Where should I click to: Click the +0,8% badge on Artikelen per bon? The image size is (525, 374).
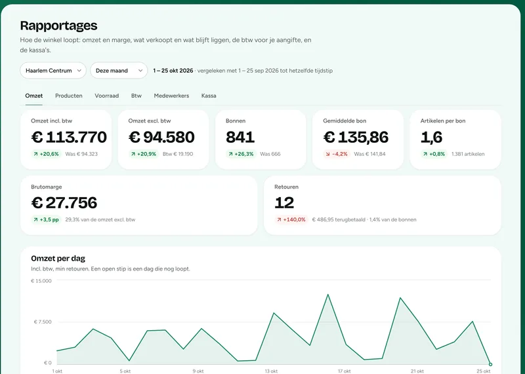pyautogui.click(x=434, y=154)
